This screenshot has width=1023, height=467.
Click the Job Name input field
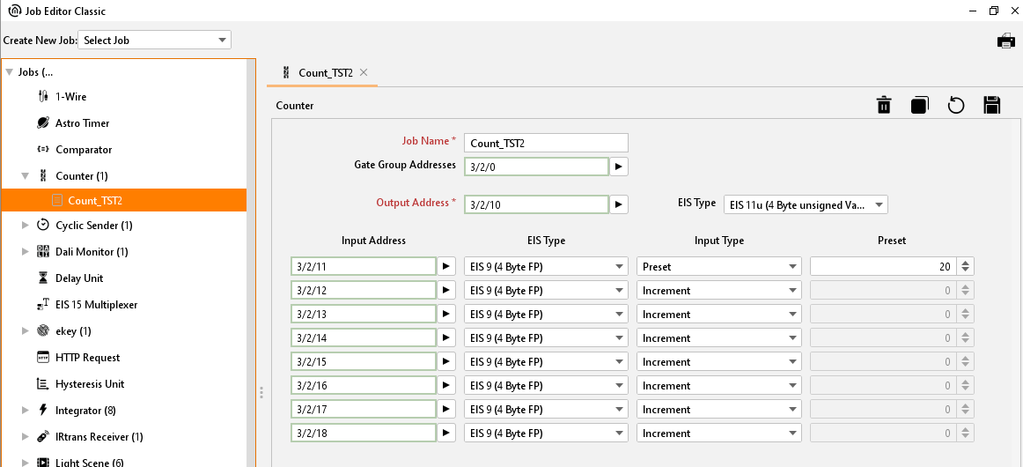click(546, 143)
